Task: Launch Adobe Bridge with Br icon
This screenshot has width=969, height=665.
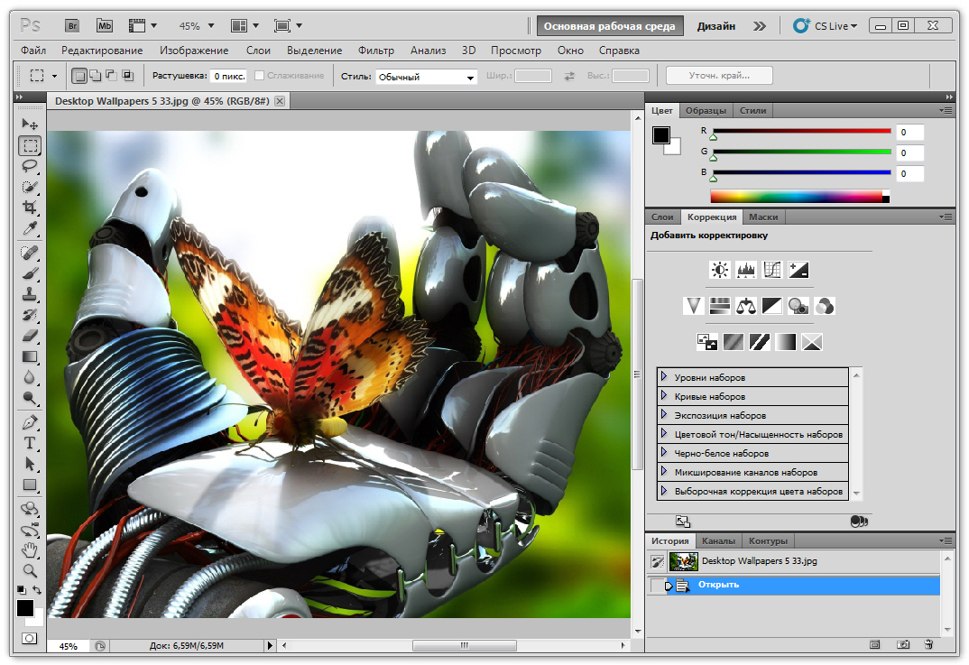Action: 74,25
